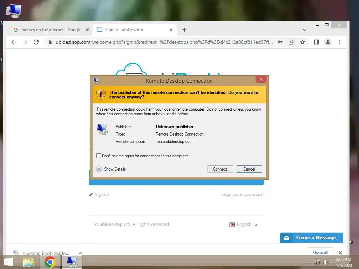Reload the ubiDesktop page
This screenshot has width=359, height=269.
pos(36,42)
